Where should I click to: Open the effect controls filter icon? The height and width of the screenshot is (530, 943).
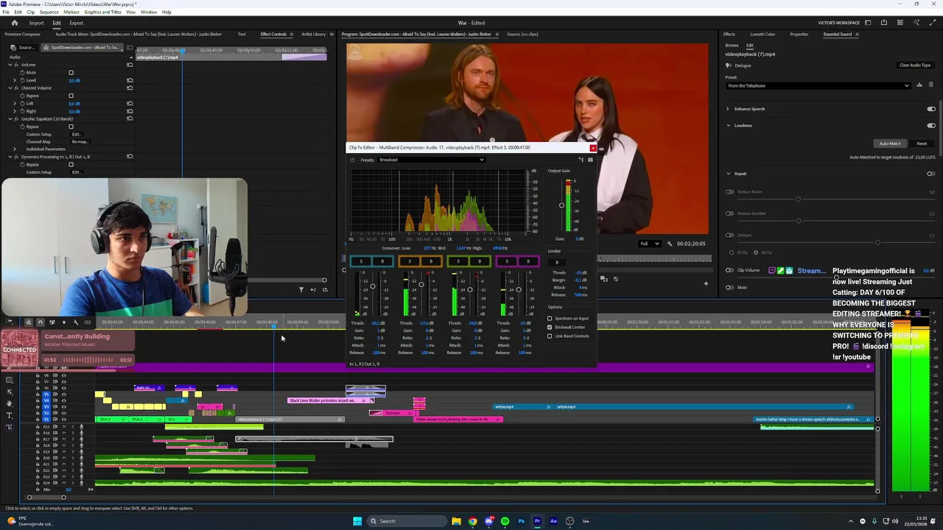pos(301,289)
